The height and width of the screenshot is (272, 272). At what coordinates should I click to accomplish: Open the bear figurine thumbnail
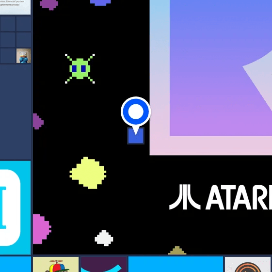pyautogui.click(x=24, y=56)
